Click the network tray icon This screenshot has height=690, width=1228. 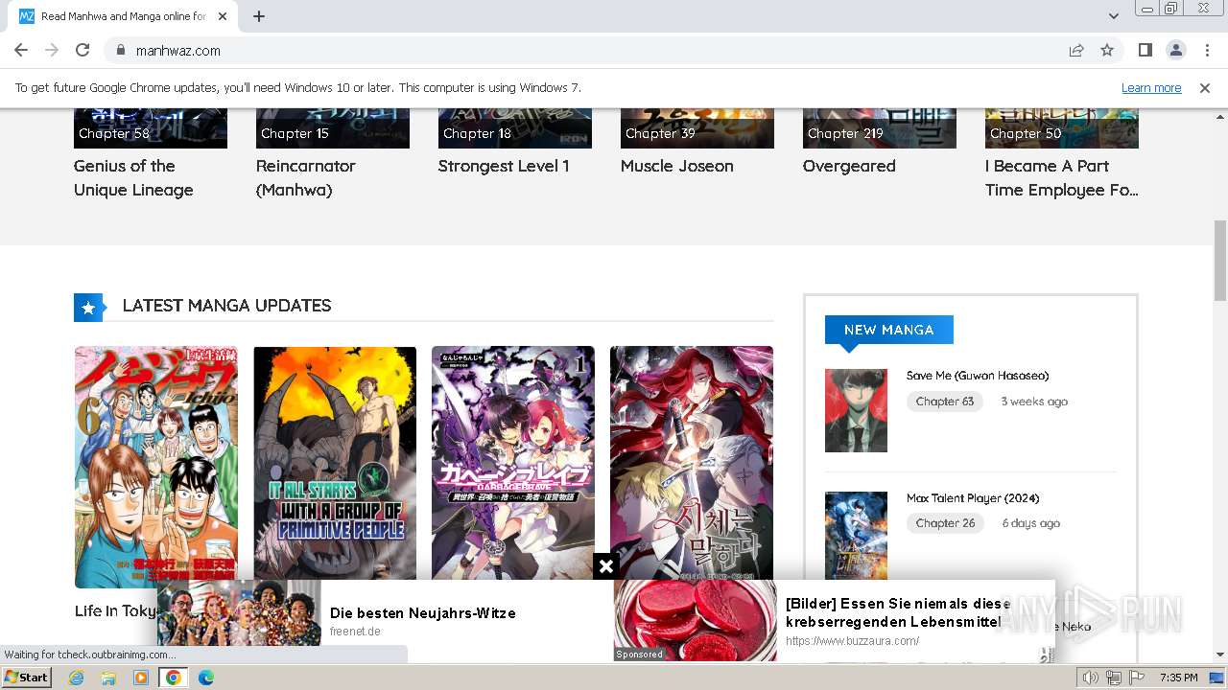coord(1114,678)
